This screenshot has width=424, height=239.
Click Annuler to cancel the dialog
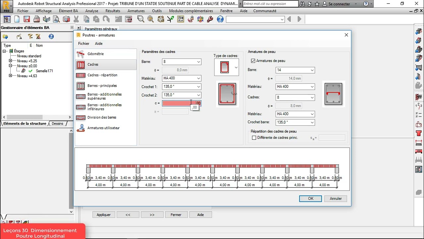pyautogui.click(x=336, y=199)
